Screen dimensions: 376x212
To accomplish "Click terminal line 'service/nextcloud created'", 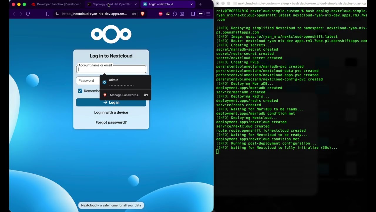I will [243, 126].
